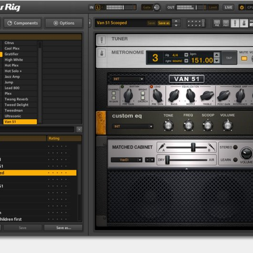Increase the bpm with up arrow
Screen dimensions: 253x253
pyautogui.click(x=217, y=55)
